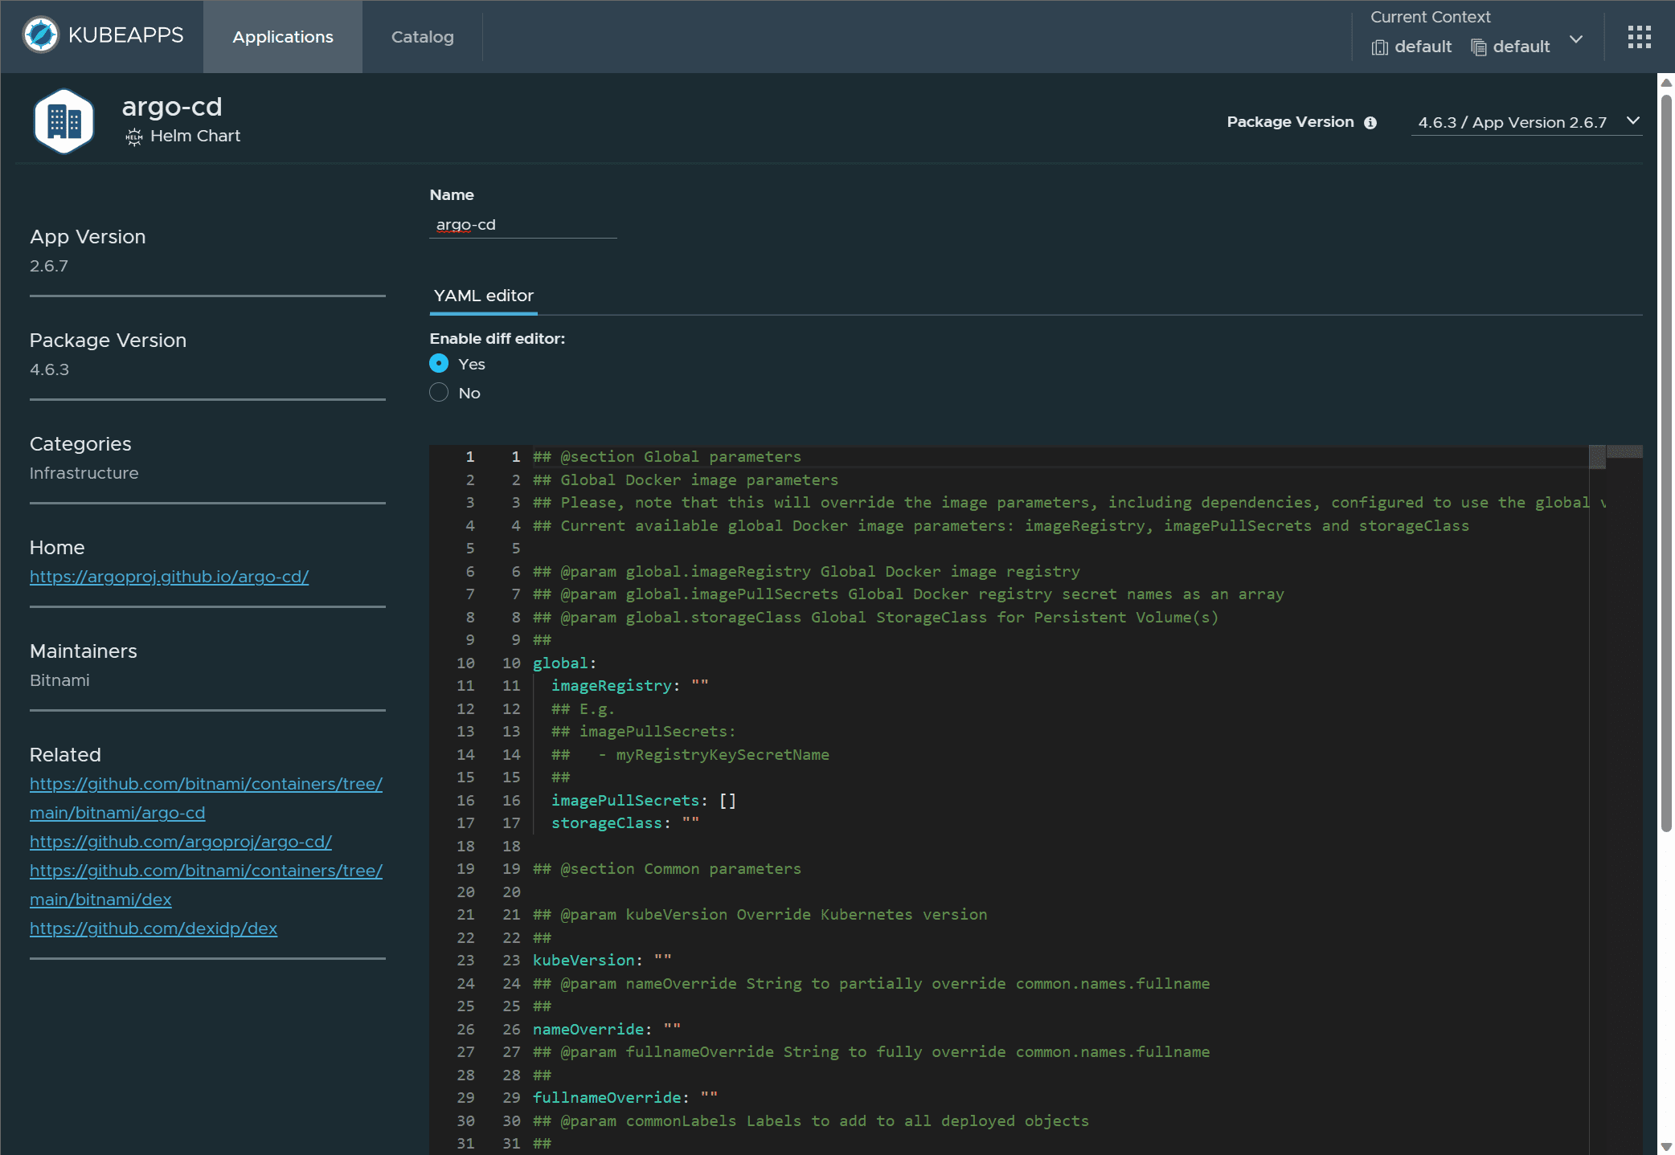The height and width of the screenshot is (1155, 1675).
Task: Click the Package Version info icon
Action: click(x=1370, y=123)
